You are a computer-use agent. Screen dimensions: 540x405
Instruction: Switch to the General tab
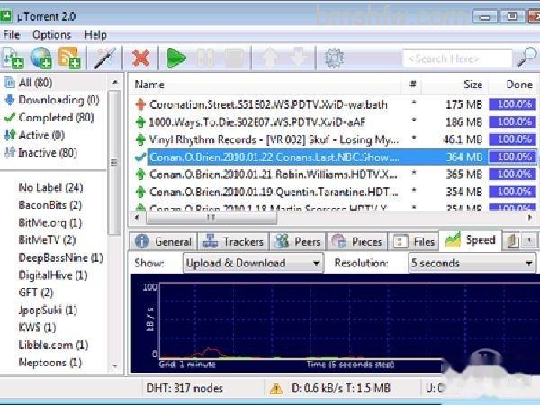pyautogui.click(x=163, y=241)
